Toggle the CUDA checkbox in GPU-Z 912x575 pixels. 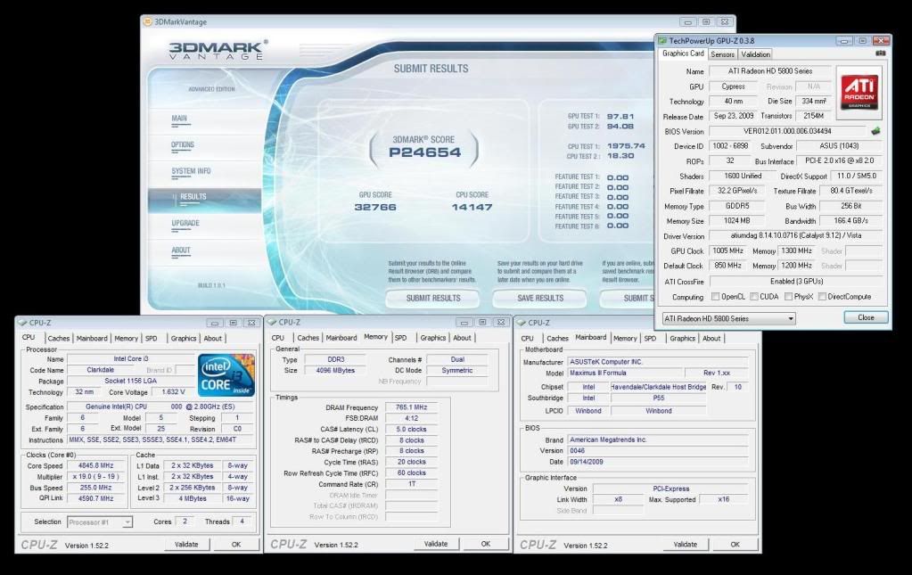(x=754, y=297)
